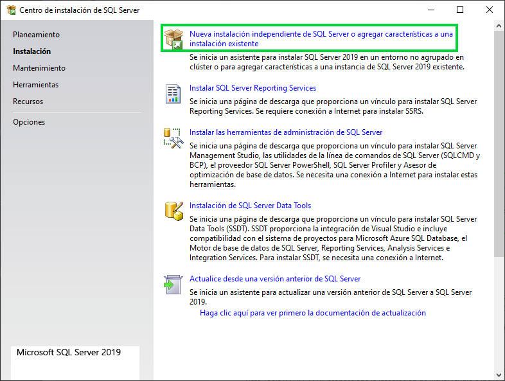This screenshot has width=505, height=381.
Task: Select Instalación in the left navigation
Action: [32, 51]
